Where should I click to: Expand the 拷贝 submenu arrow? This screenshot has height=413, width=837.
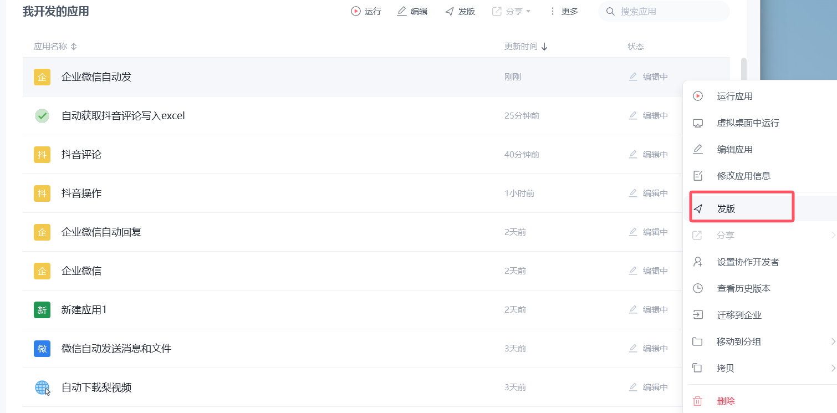click(833, 368)
